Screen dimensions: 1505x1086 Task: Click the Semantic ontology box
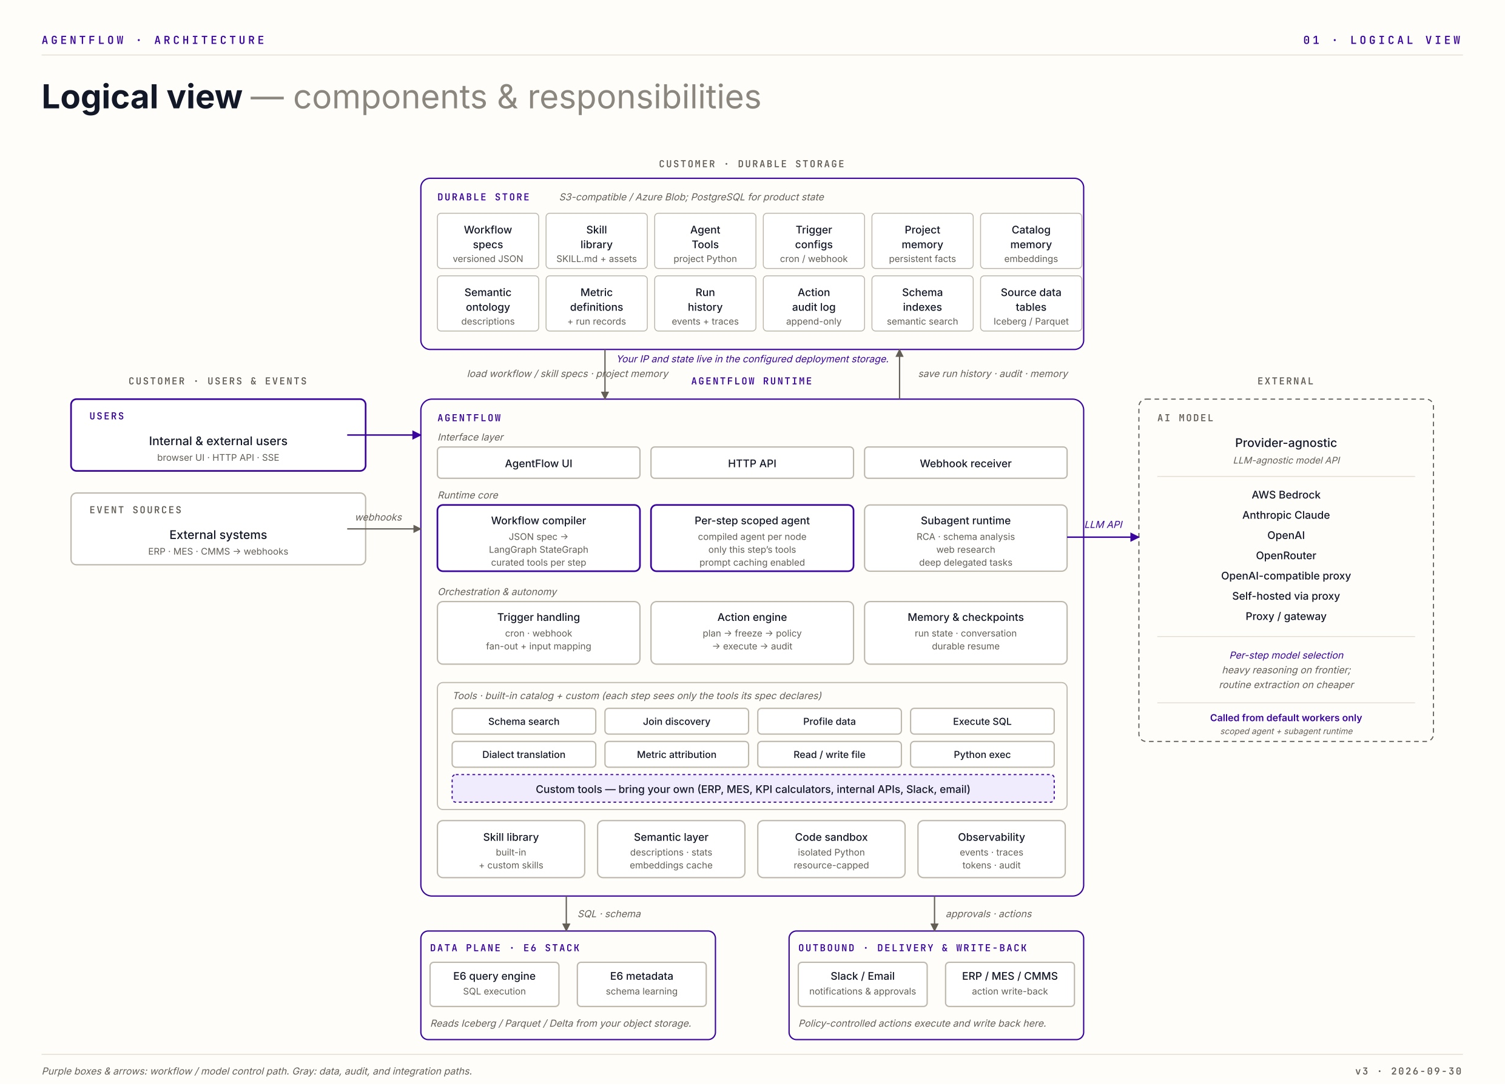(488, 303)
